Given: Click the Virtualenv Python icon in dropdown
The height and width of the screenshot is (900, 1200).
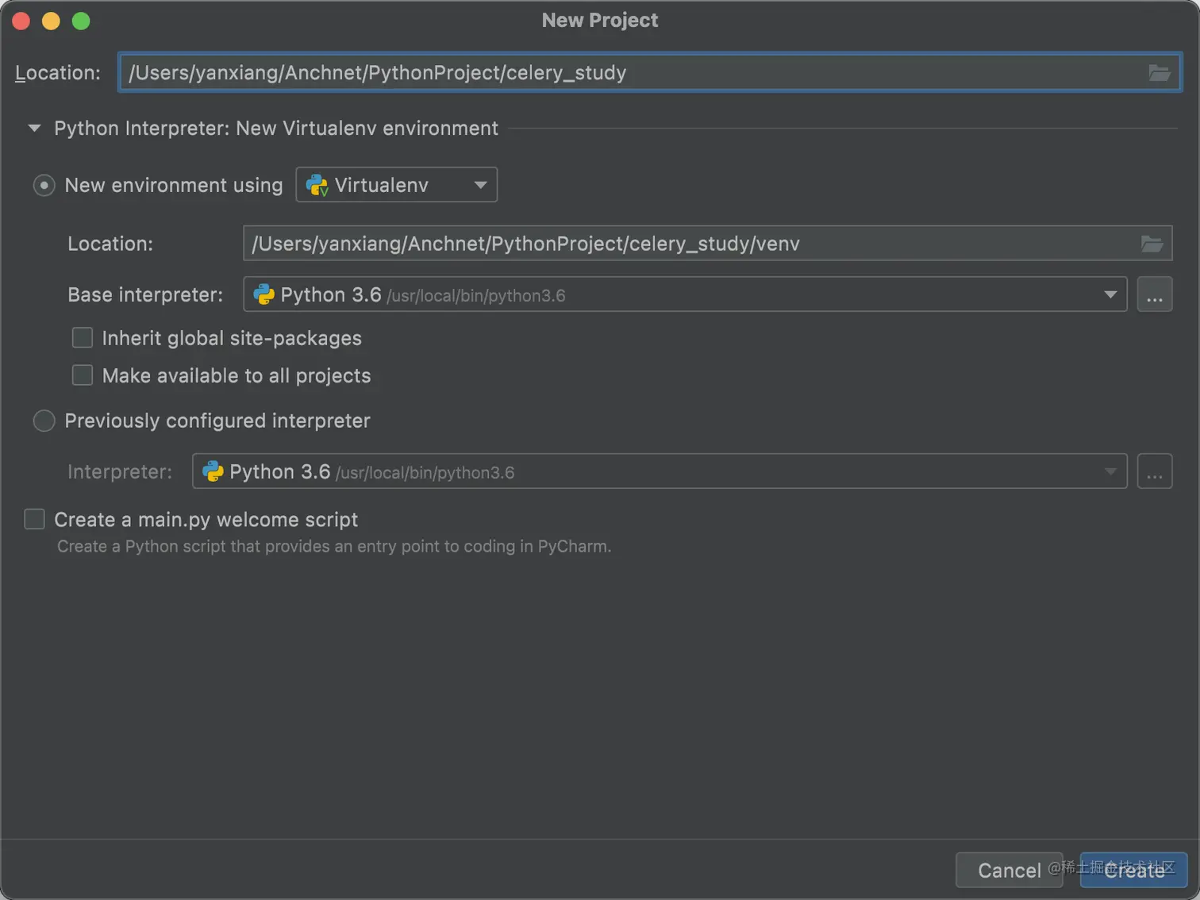Looking at the screenshot, I should point(317,185).
